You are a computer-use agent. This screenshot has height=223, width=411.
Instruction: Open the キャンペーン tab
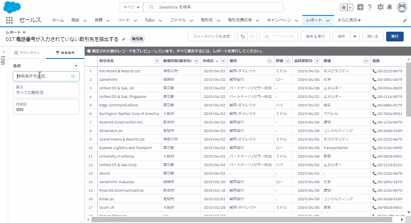click(x=279, y=20)
